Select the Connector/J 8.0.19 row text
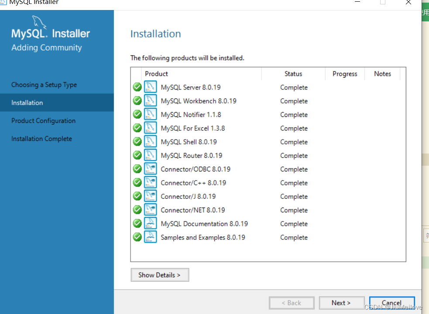 click(188, 197)
